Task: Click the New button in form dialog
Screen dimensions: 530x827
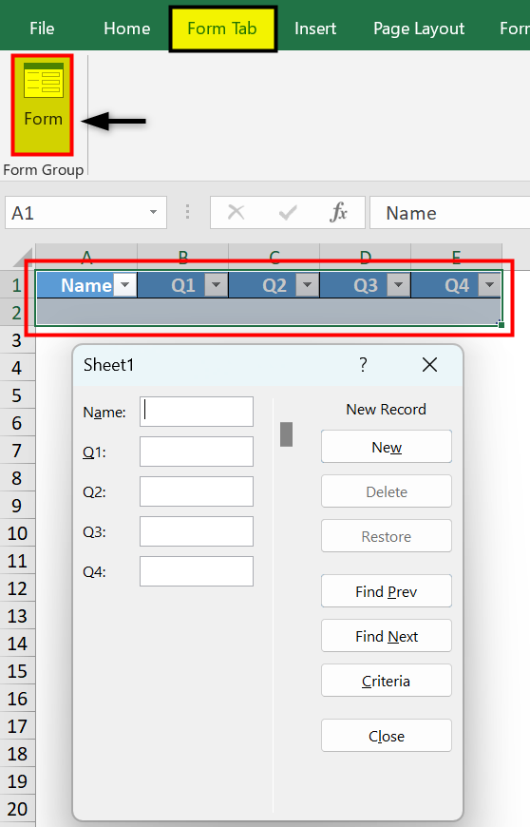Action: pyautogui.click(x=387, y=447)
